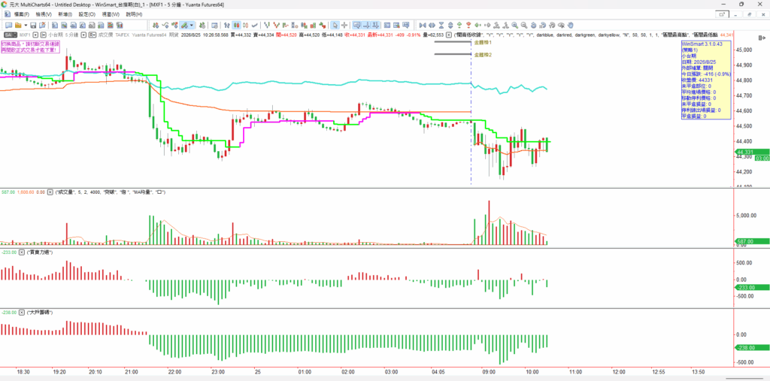Viewport: 770px width, 381px height.
Task: Open the 新增(I) menu
Action: tap(65, 15)
